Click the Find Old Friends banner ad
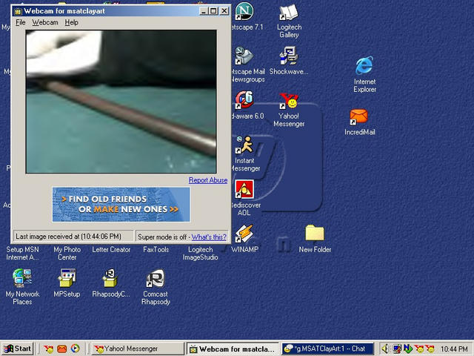Viewport: 474px width, 356px height. tap(121, 205)
